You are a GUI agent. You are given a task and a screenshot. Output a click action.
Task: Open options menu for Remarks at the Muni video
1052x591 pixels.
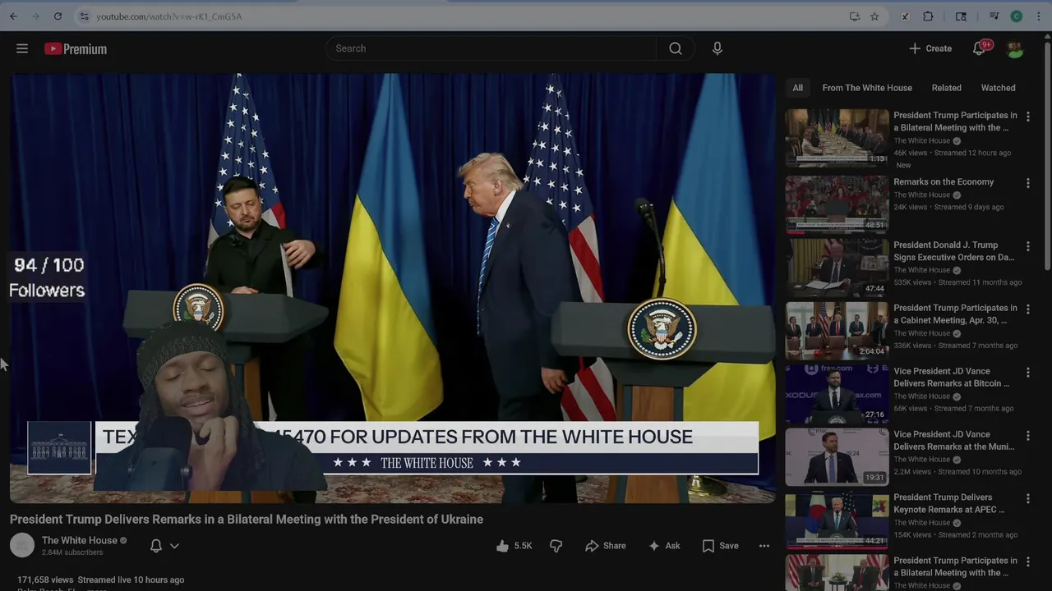pyautogui.click(x=1027, y=437)
